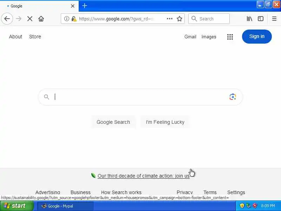Open the Gmail link

pos(190,37)
